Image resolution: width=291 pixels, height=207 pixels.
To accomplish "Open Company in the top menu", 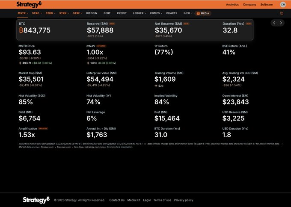I will coord(249,4).
